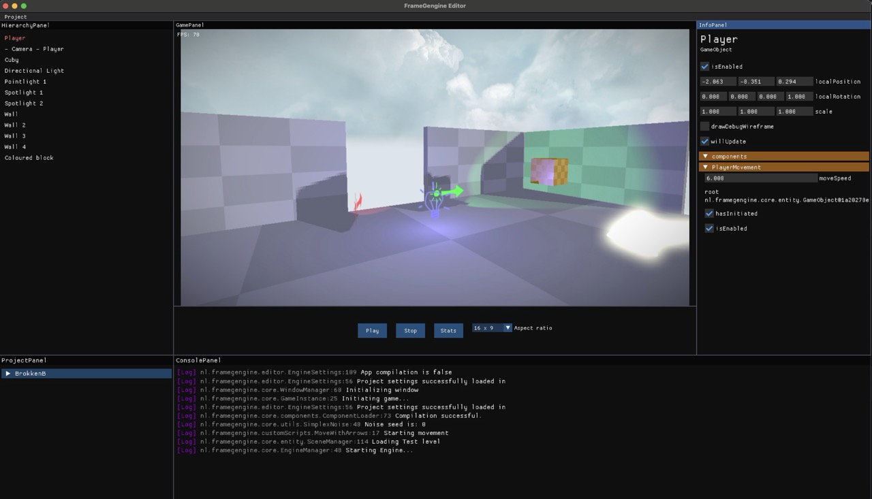The image size is (872, 499).
Task: Select the textured cube in the scene
Action: coord(549,172)
